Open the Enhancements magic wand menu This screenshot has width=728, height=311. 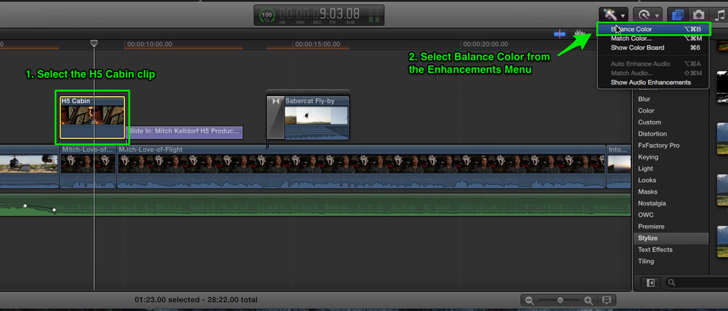tap(614, 15)
